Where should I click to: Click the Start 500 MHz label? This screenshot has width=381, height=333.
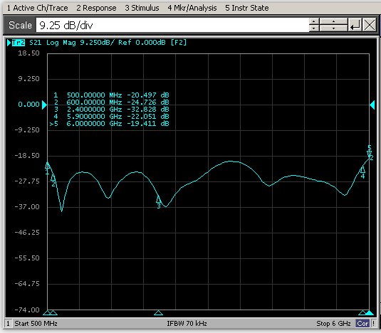point(36,324)
